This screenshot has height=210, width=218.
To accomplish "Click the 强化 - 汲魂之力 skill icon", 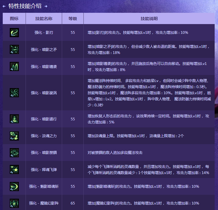I will click(14, 136).
